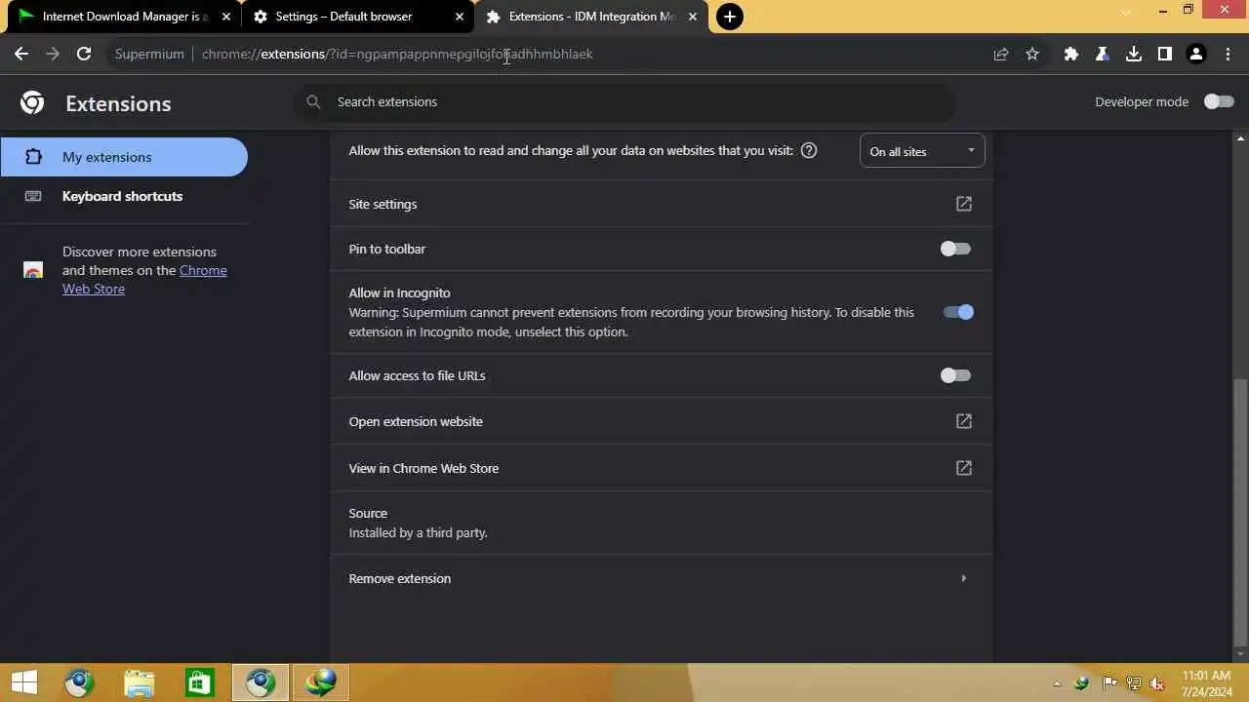Viewport: 1249px width, 702px height.
Task: Click View in Chrome Web Store row
Action: click(x=661, y=468)
